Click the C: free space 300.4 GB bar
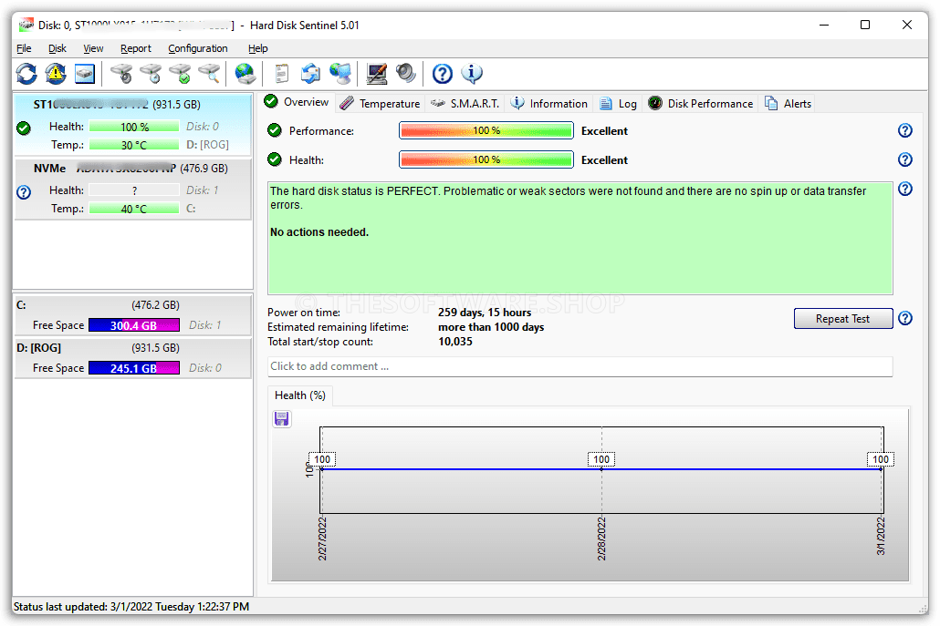 pos(133,325)
